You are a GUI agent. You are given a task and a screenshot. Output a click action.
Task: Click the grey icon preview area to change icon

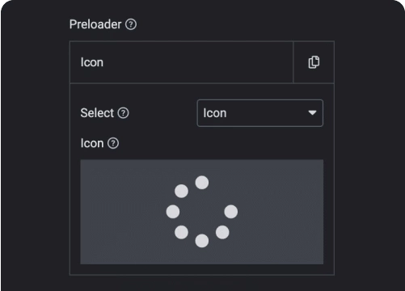[202, 212]
